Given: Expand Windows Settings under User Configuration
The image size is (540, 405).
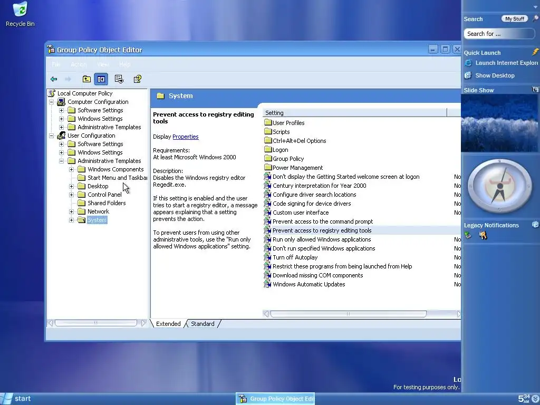Looking at the screenshot, I should coord(61,152).
